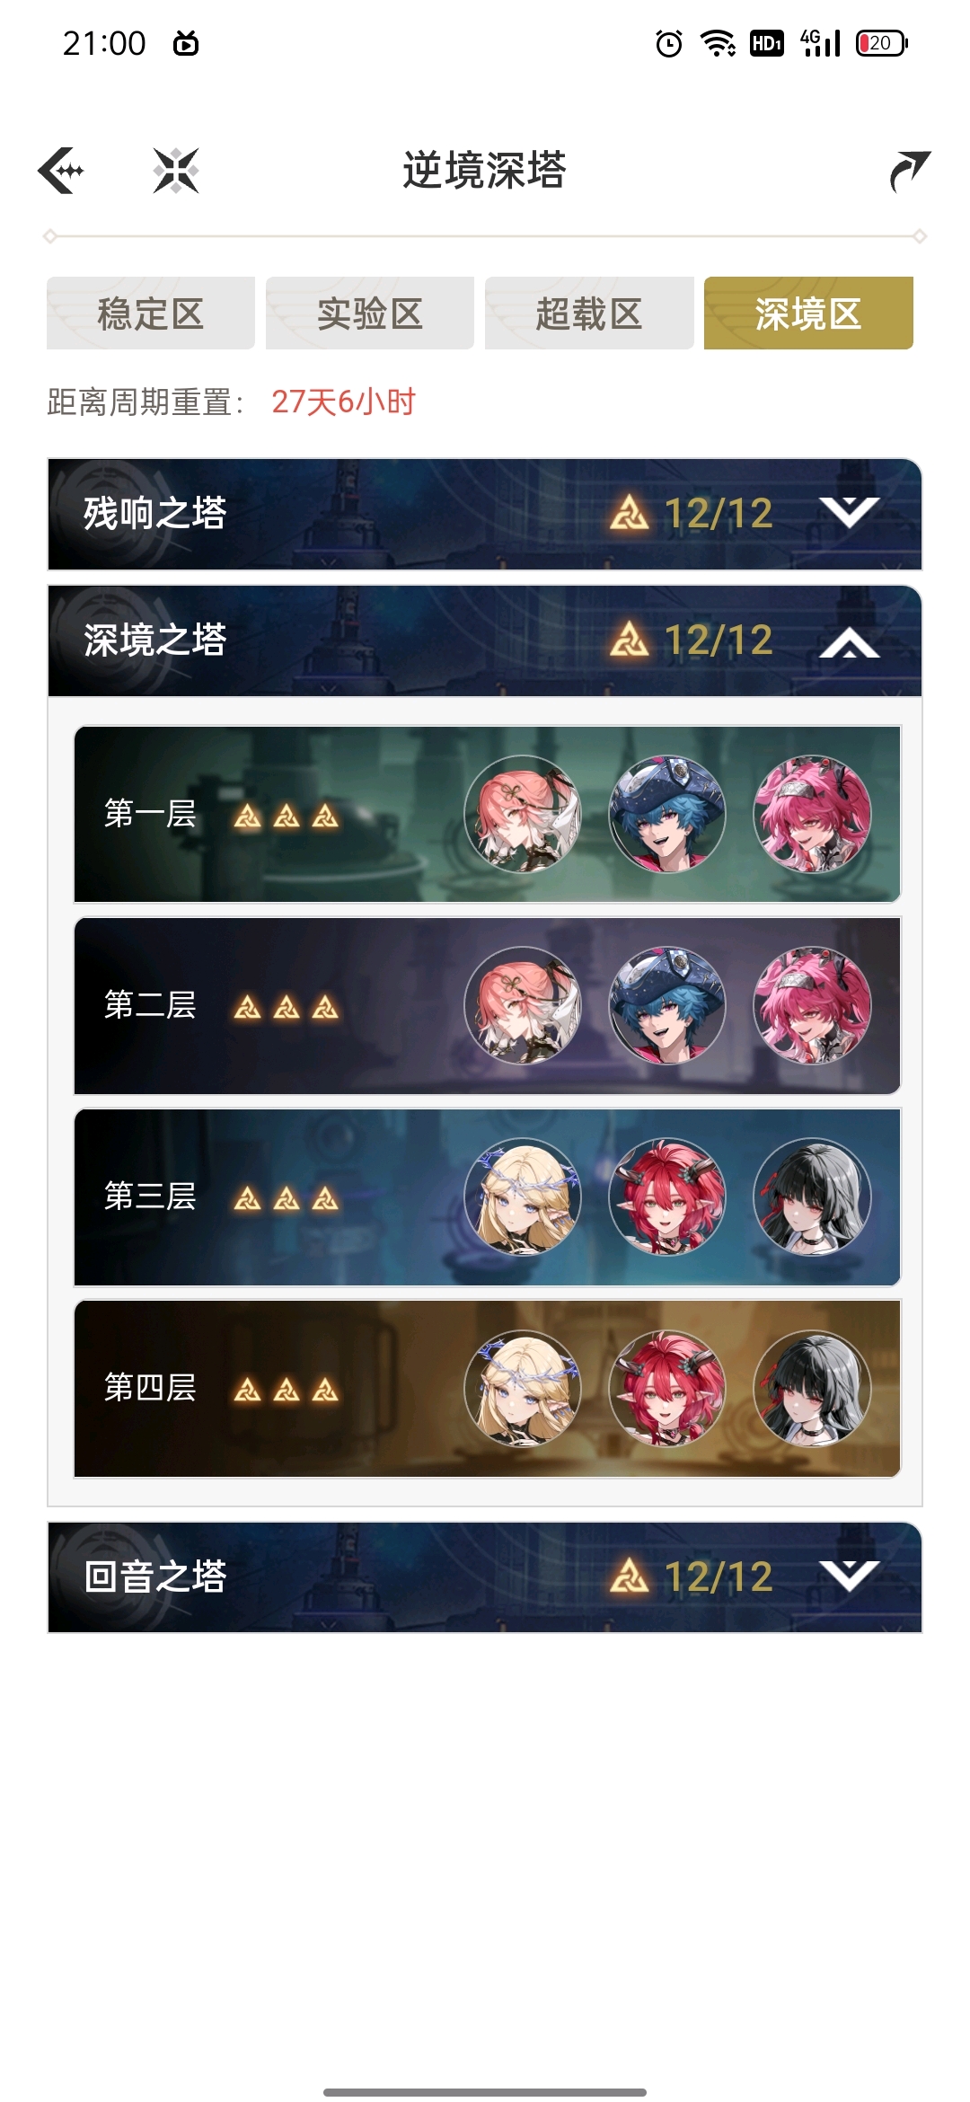
Task: Switch to the 稳定区 tab
Action: tap(151, 313)
